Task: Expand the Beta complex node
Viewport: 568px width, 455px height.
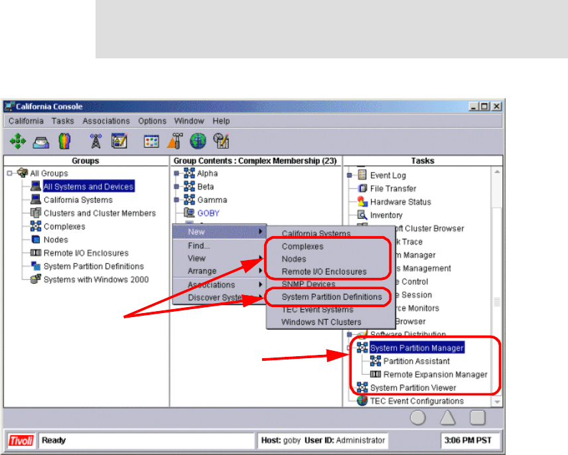Action: (x=177, y=187)
